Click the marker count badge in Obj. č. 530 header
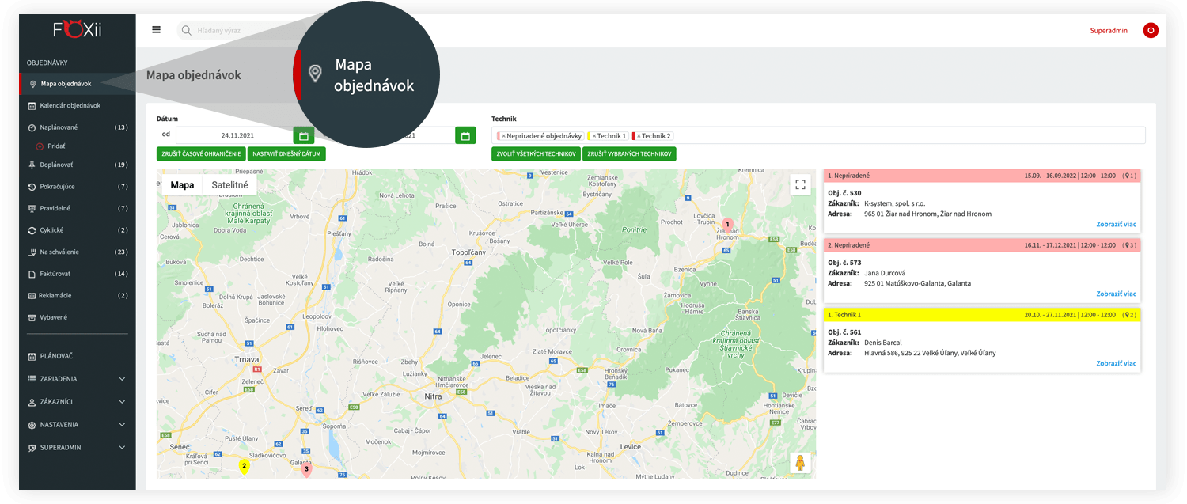This screenshot has width=1187, height=504. (1129, 176)
